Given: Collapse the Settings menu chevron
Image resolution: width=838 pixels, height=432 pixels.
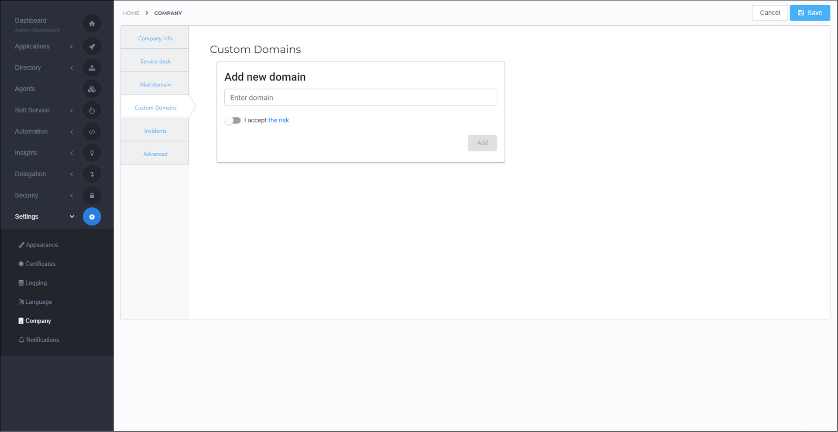Looking at the screenshot, I should (x=72, y=216).
